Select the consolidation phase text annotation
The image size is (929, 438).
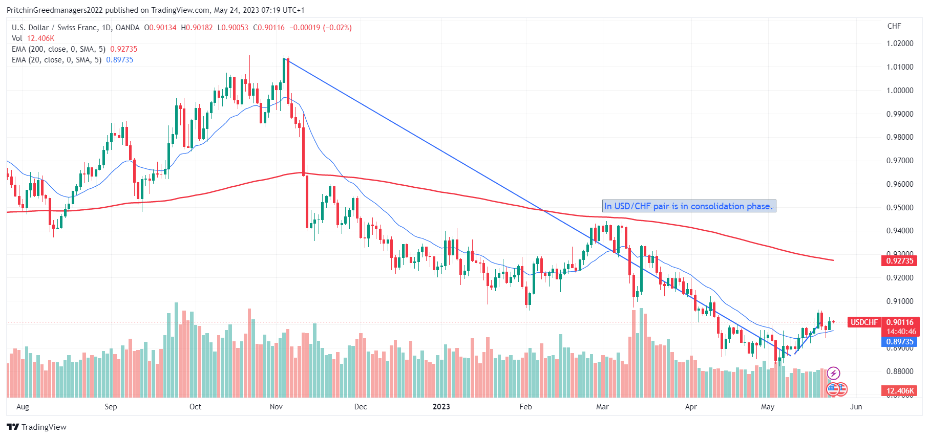(x=689, y=206)
